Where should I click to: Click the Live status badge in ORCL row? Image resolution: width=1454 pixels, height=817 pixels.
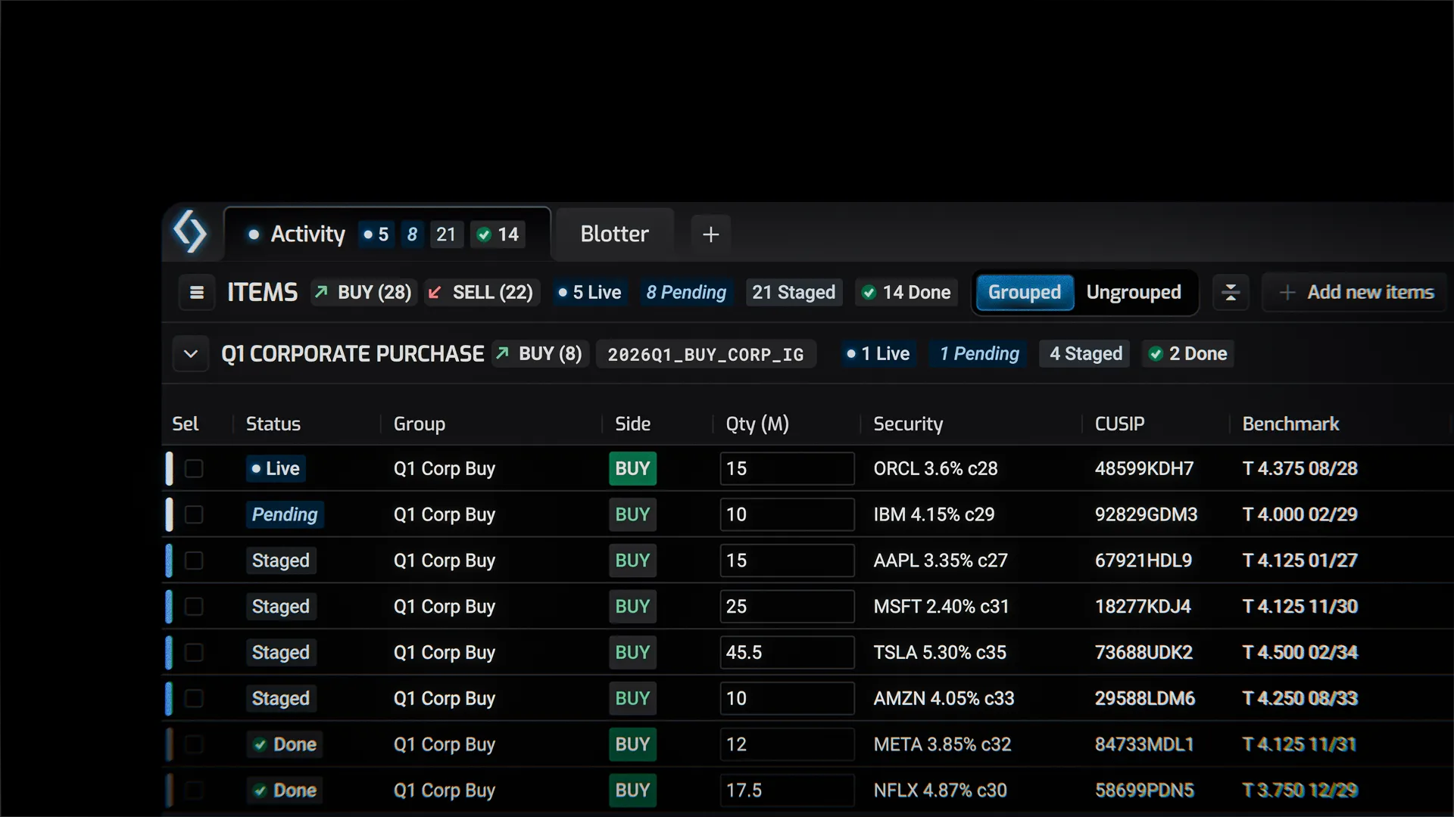276,469
